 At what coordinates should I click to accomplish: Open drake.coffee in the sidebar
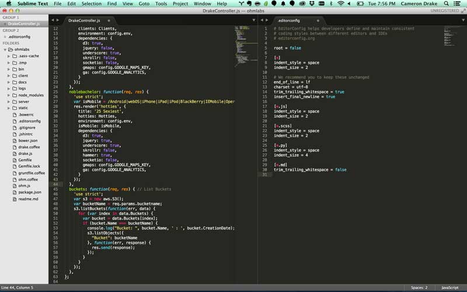[x=29, y=147]
